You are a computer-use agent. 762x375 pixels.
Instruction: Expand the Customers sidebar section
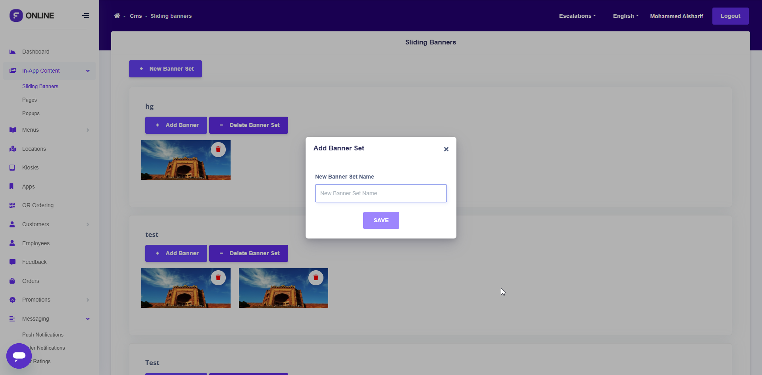[88, 224]
